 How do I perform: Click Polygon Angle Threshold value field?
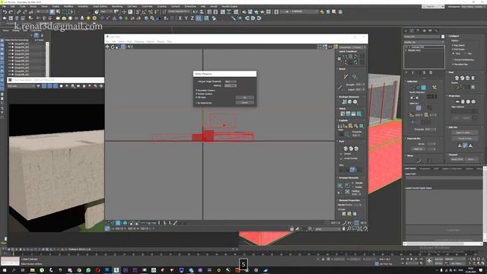coord(231,81)
